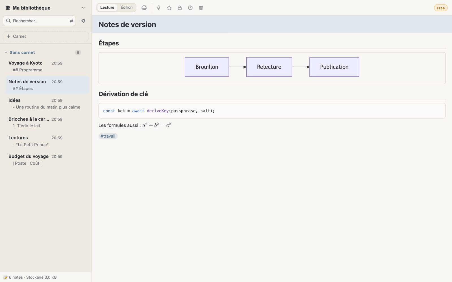This screenshot has height=282, width=452.
Task: Print the note with the printer icon
Action: [x=144, y=8]
